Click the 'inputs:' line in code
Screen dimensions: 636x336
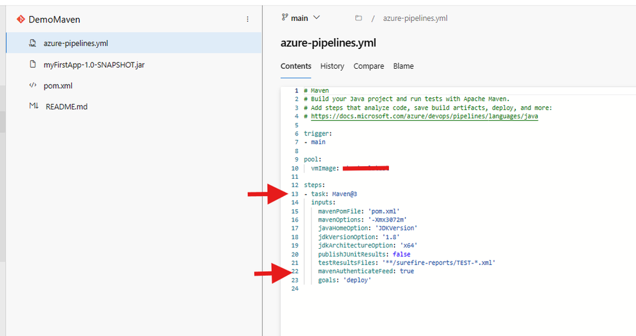[323, 202]
